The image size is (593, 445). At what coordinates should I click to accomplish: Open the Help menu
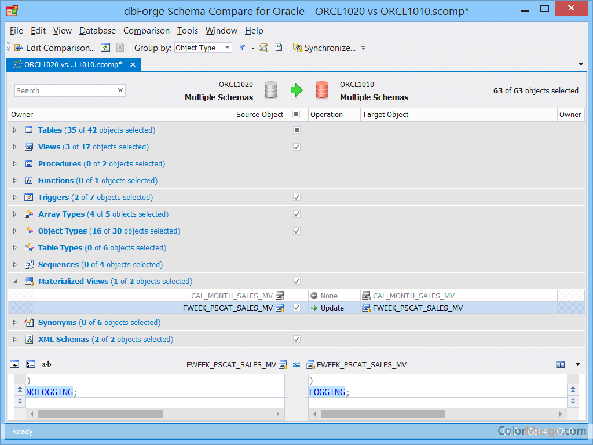coord(254,31)
